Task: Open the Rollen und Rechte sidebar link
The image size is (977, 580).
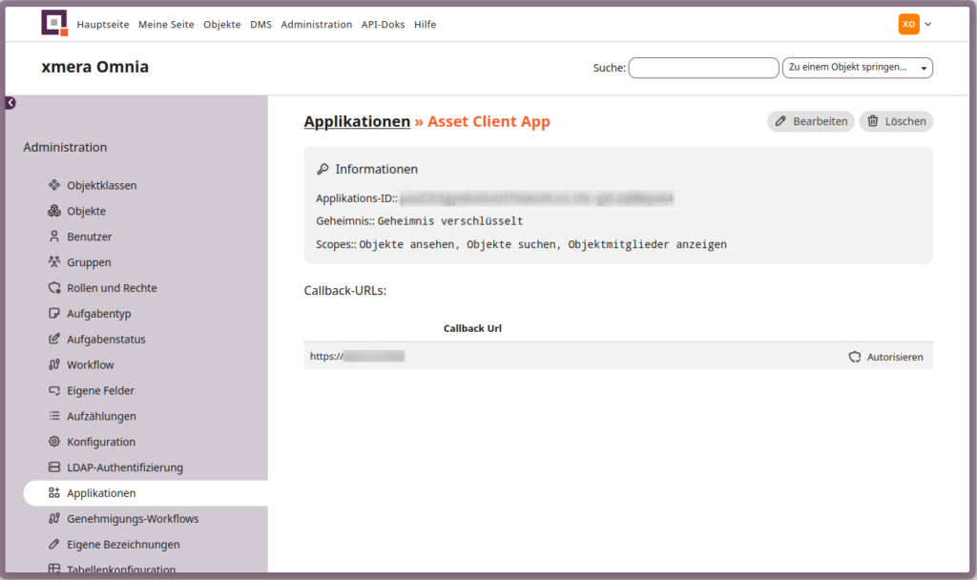Action: coord(113,288)
